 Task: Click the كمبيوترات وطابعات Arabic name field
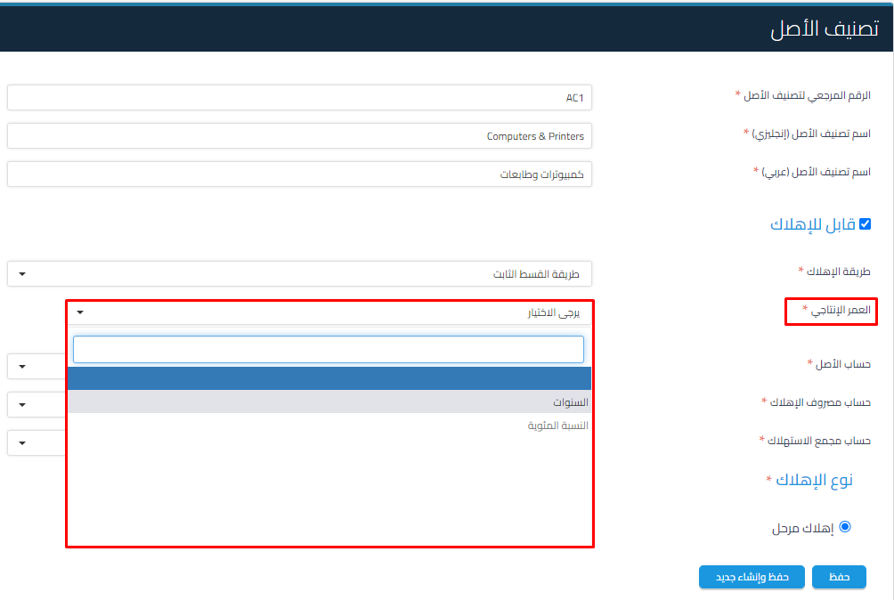[x=299, y=174]
